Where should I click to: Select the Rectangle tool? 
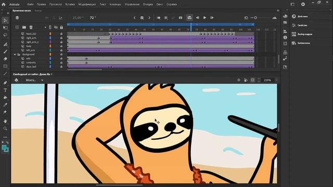tap(5, 66)
